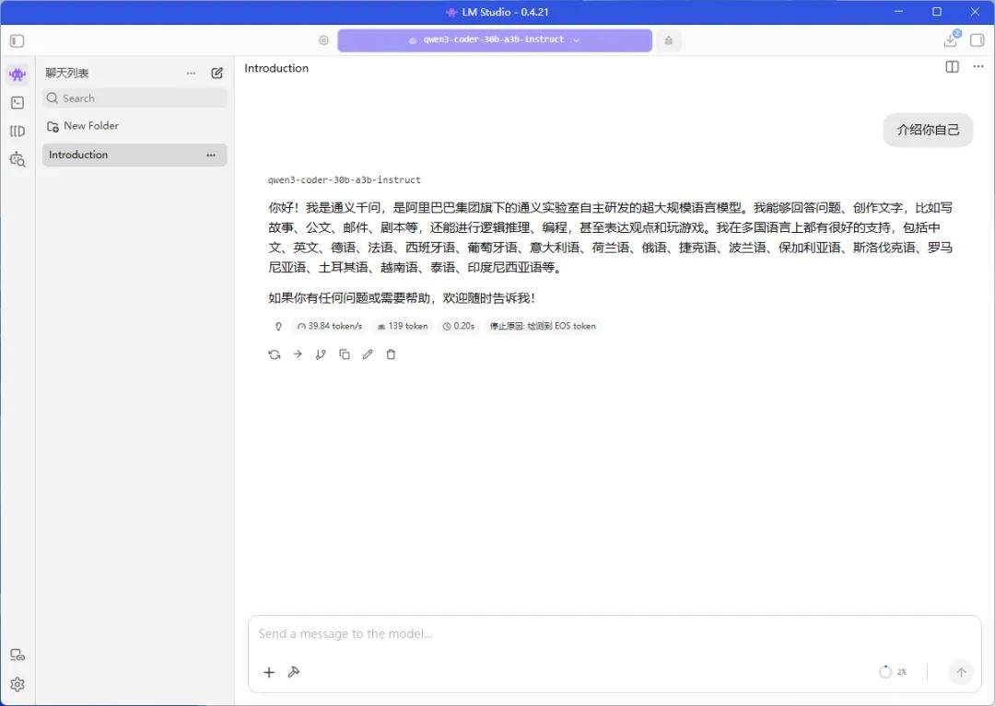
Task: Open the Chat view in sidebar
Action: pyautogui.click(x=18, y=75)
